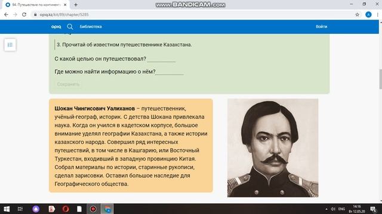Show hidden system tray icons
This screenshot has width=382, height=214.
[x=326, y=209]
